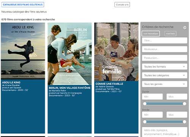Click the keywords (Mots clés) text field
Viewport: 190px width, 137px height.
click(x=165, y=132)
